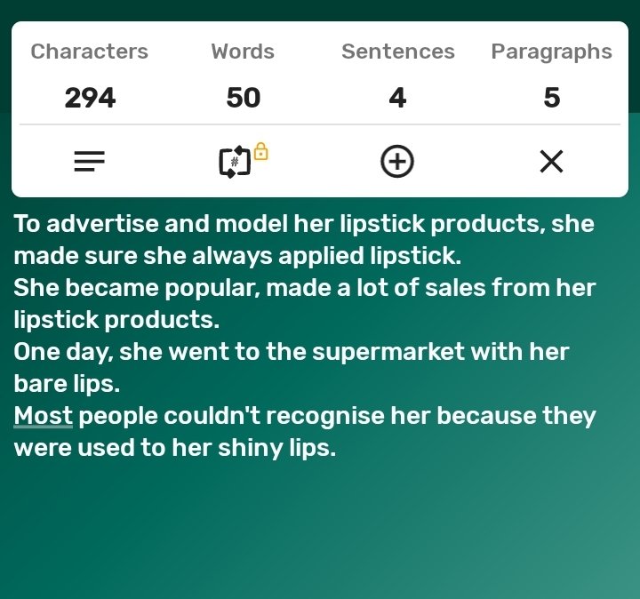Tap the 50 words count
Screen dimensions: 640x599
244,98
